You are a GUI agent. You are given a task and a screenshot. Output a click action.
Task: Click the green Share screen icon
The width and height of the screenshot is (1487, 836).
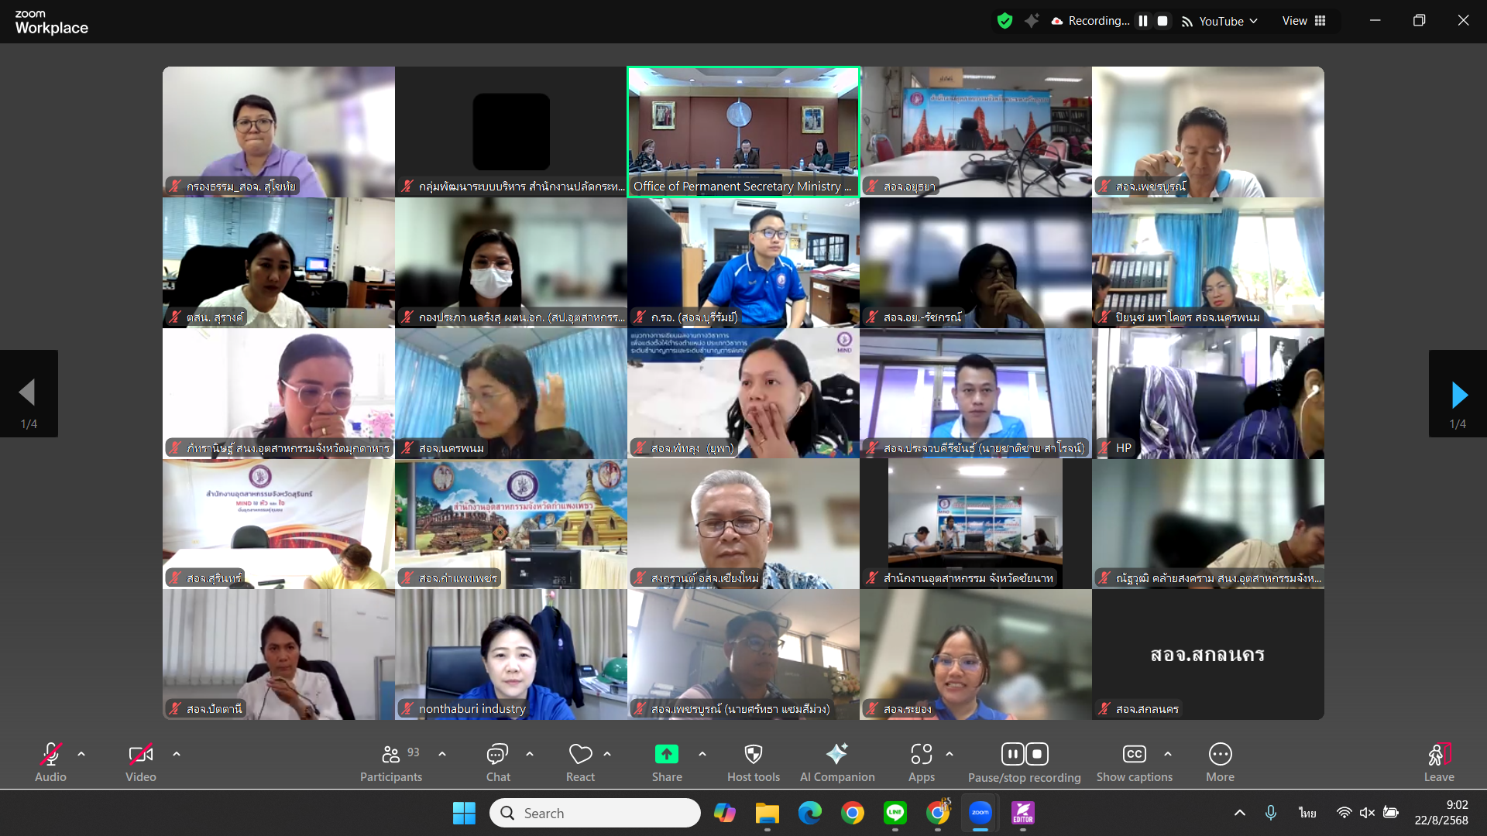[666, 755]
